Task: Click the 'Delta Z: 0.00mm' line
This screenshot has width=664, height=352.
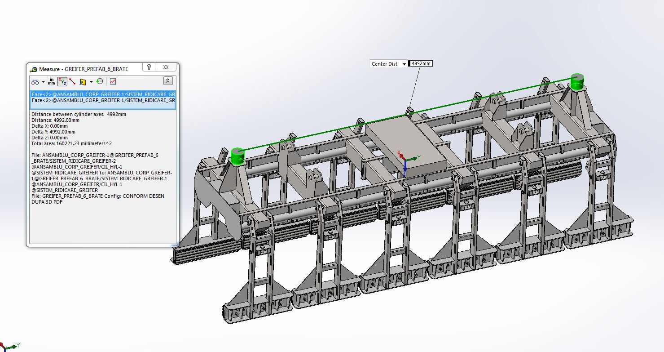Action: (49, 138)
